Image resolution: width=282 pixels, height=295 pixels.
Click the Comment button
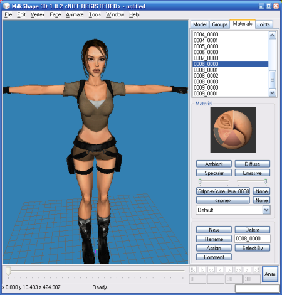pyautogui.click(x=214, y=257)
